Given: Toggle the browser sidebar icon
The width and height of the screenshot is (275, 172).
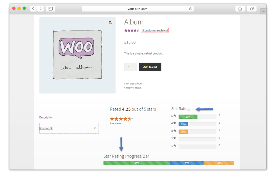Looking at the screenshot, I should (50, 9).
